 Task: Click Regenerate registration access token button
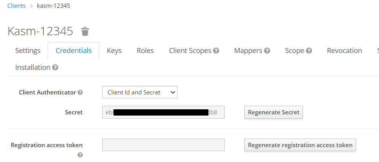coord(300,145)
